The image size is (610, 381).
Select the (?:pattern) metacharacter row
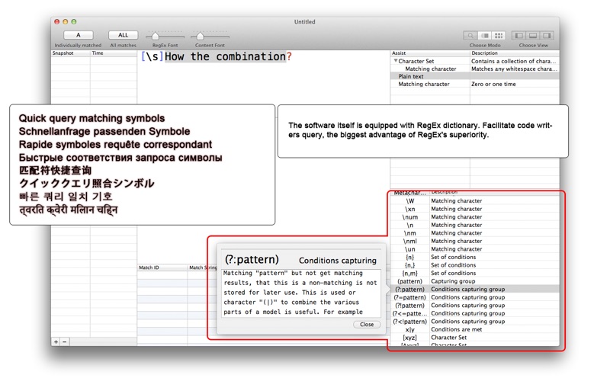(474, 290)
